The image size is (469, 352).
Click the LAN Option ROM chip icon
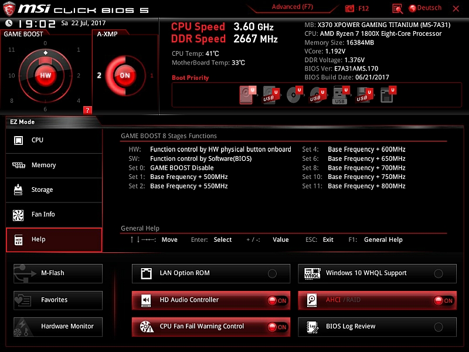click(x=146, y=273)
